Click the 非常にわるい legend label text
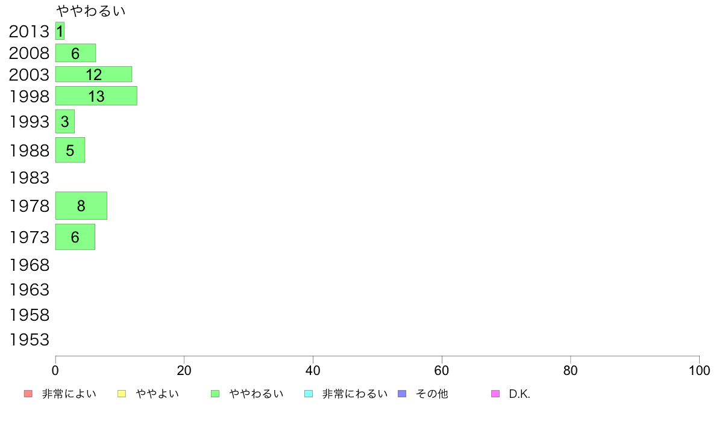The width and height of the screenshot is (716, 443). pos(355,394)
